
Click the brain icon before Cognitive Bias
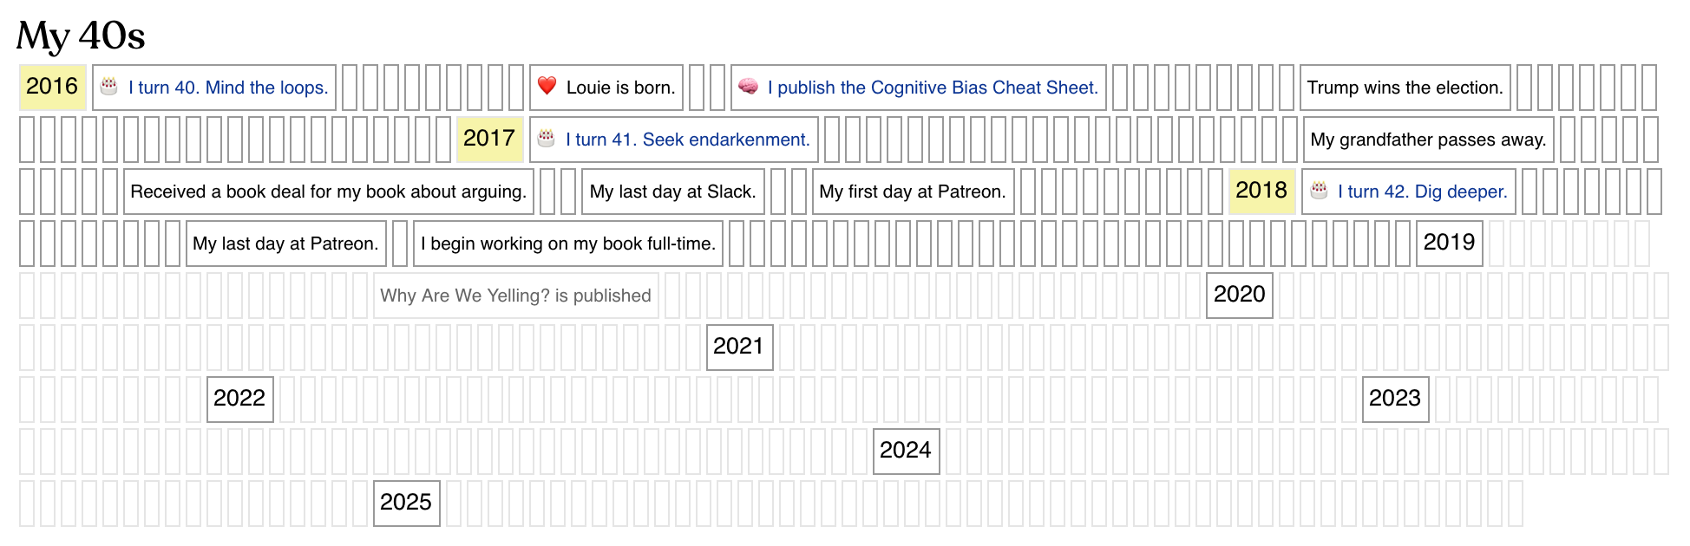(x=748, y=86)
